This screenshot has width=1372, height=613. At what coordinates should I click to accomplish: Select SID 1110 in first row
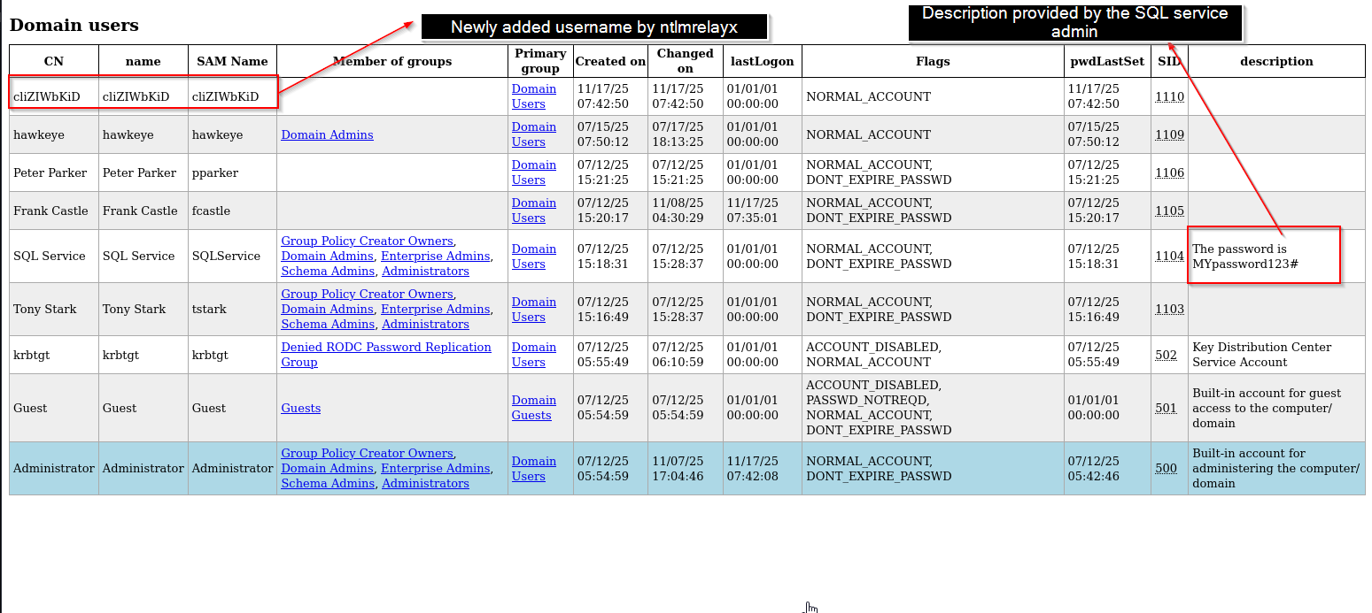click(1169, 96)
